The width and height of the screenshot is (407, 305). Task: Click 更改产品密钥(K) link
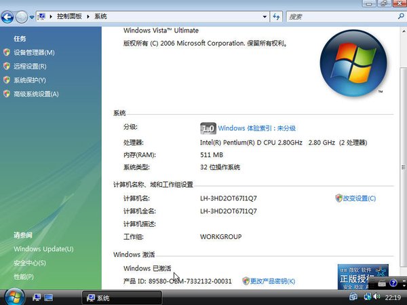[273, 281]
